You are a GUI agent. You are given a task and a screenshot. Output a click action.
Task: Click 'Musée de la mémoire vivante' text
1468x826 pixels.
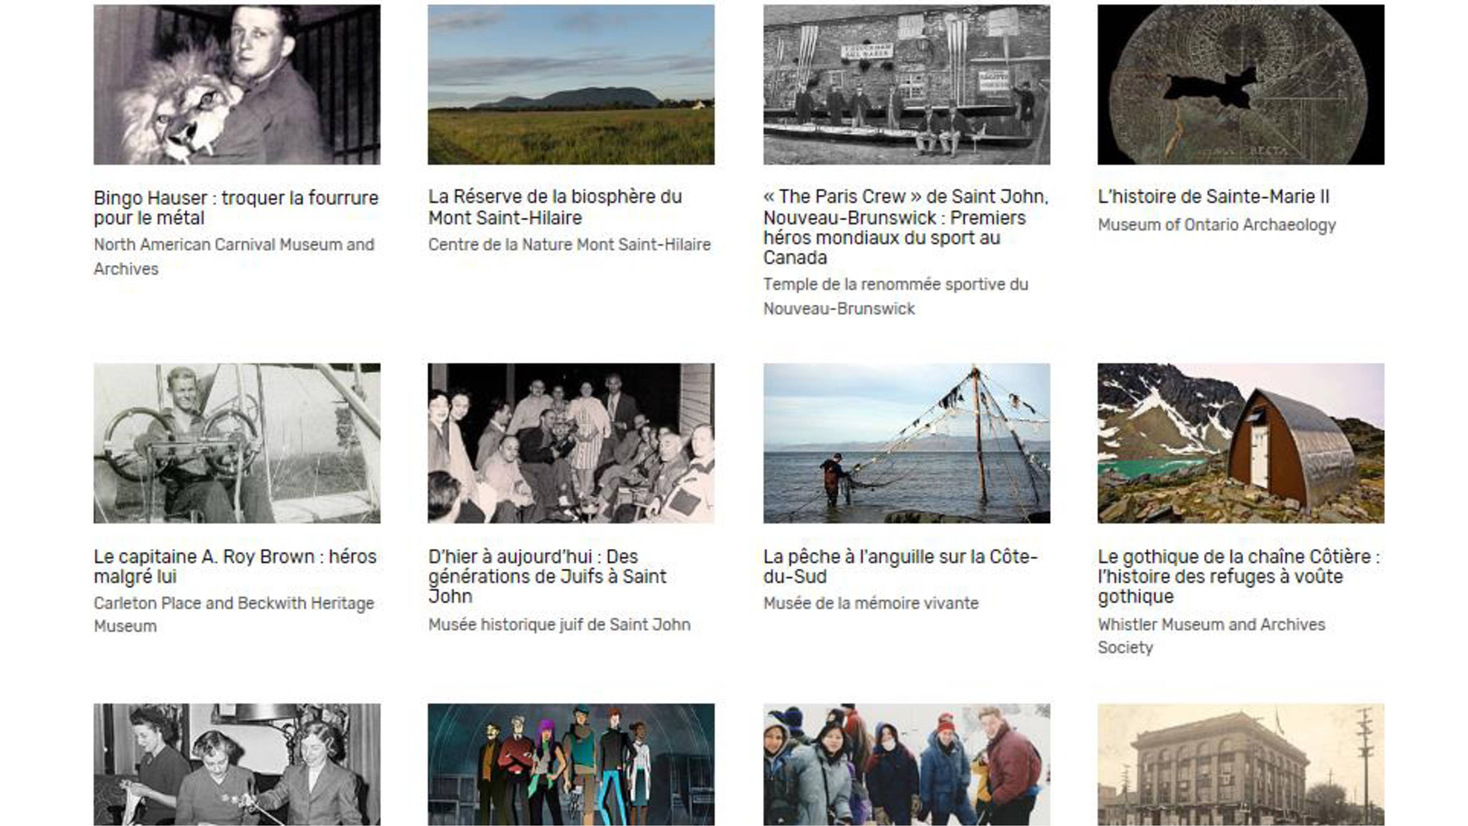871,603
